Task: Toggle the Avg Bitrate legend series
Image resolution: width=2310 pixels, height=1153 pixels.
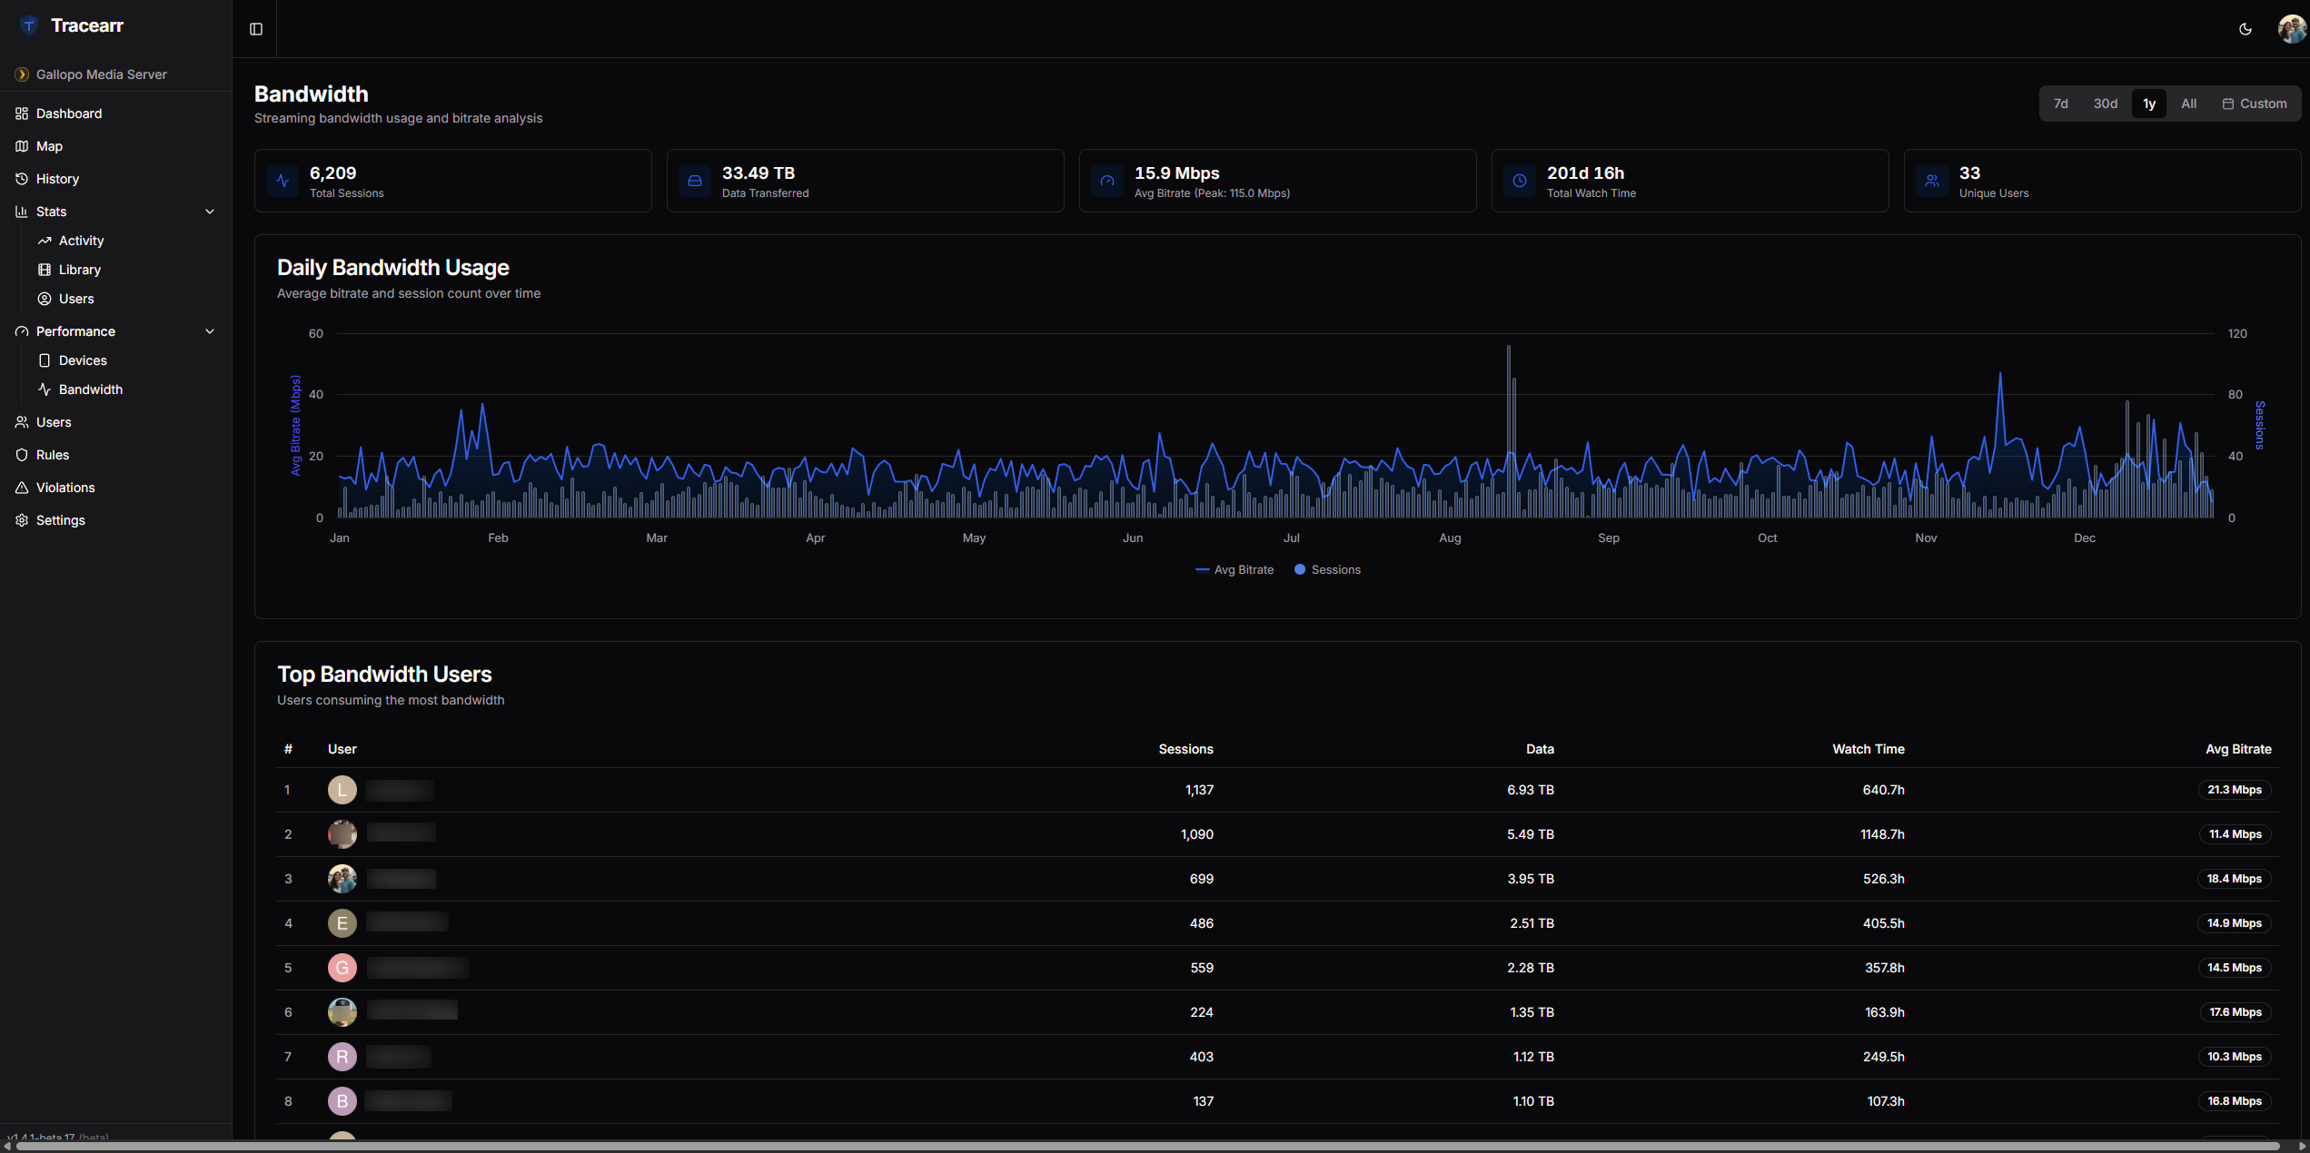Action: click(1234, 570)
